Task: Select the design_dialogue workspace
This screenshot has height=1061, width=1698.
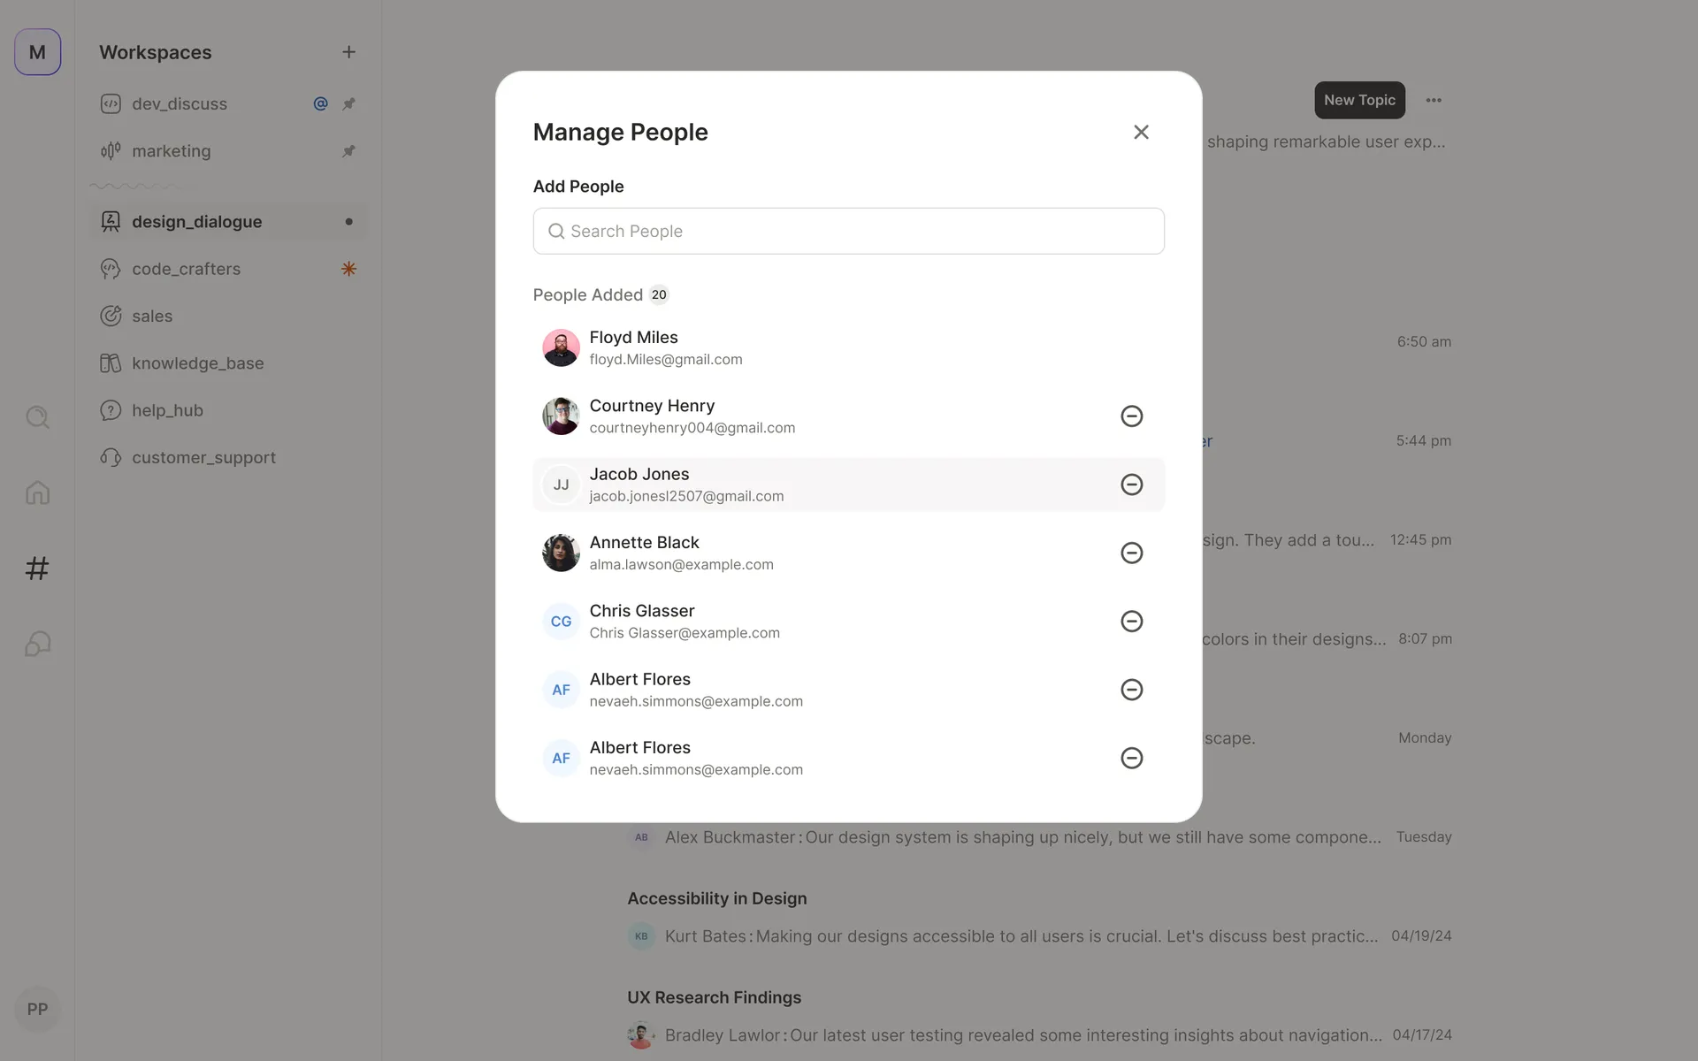Action: pos(228,221)
